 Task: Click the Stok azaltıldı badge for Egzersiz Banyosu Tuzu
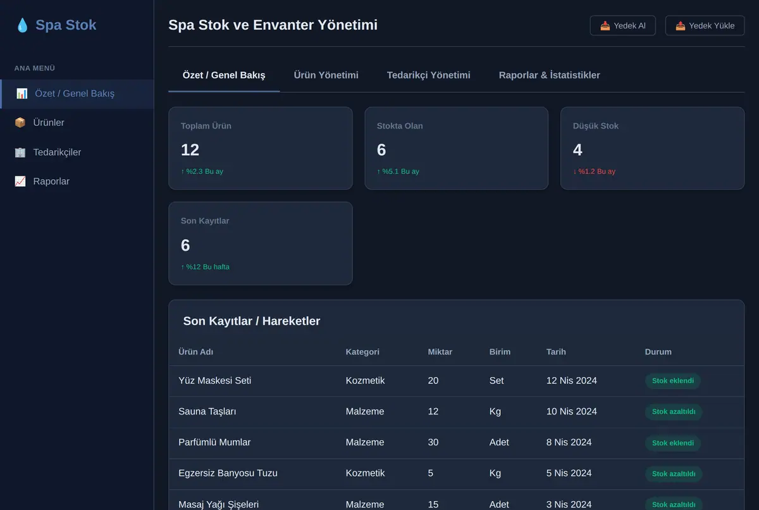point(674,474)
